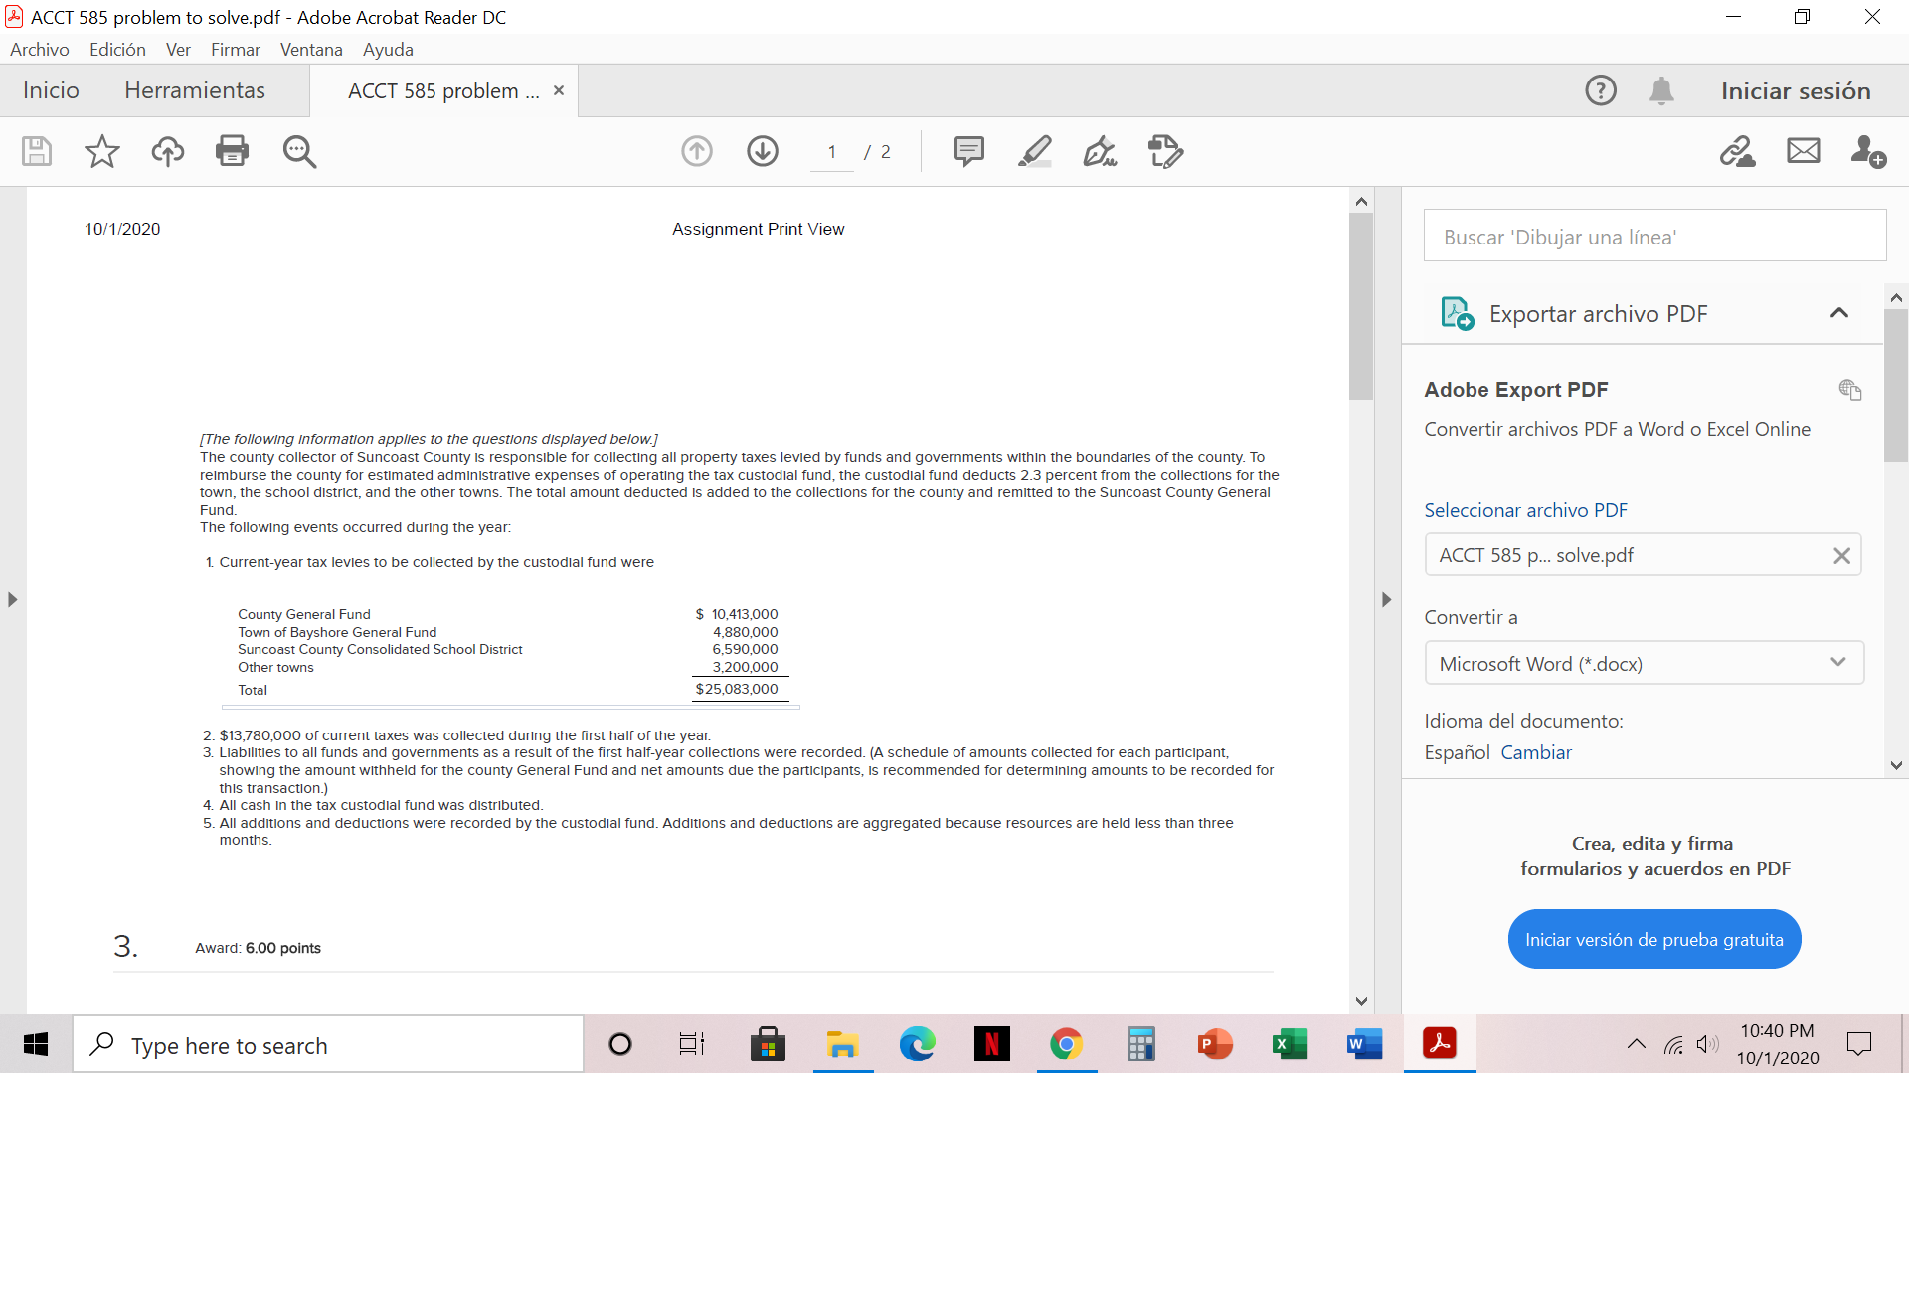Expand the left navigation pane arrow

12,599
